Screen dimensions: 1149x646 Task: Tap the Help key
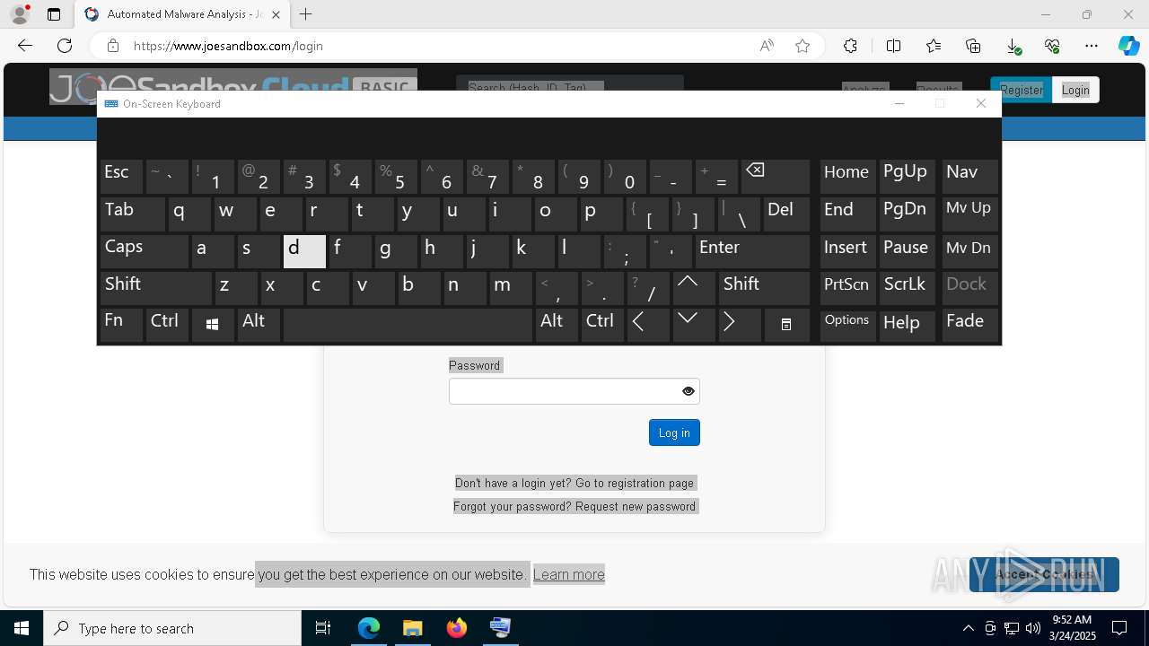click(907, 325)
